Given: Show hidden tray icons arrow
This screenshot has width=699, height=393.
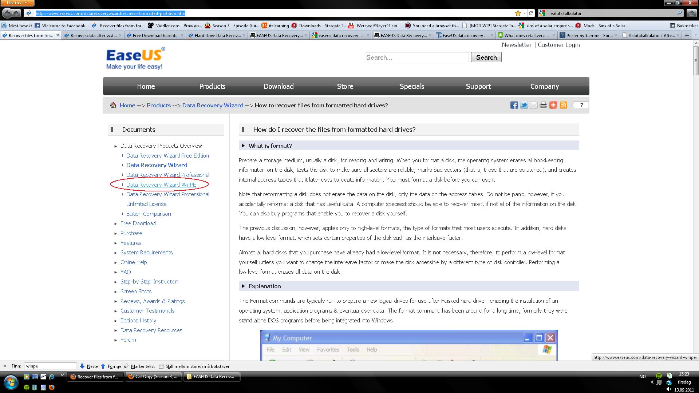Looking at the screenshot, I should (x=652, y=382).
